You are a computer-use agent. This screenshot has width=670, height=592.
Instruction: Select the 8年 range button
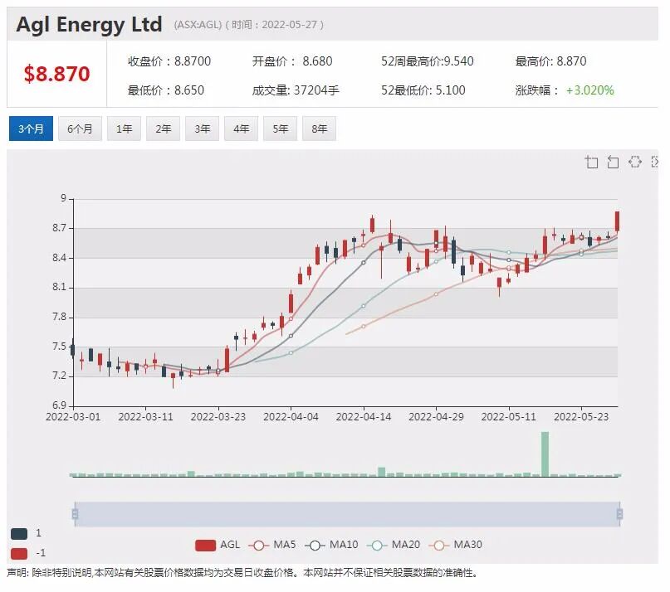point(319,129)
